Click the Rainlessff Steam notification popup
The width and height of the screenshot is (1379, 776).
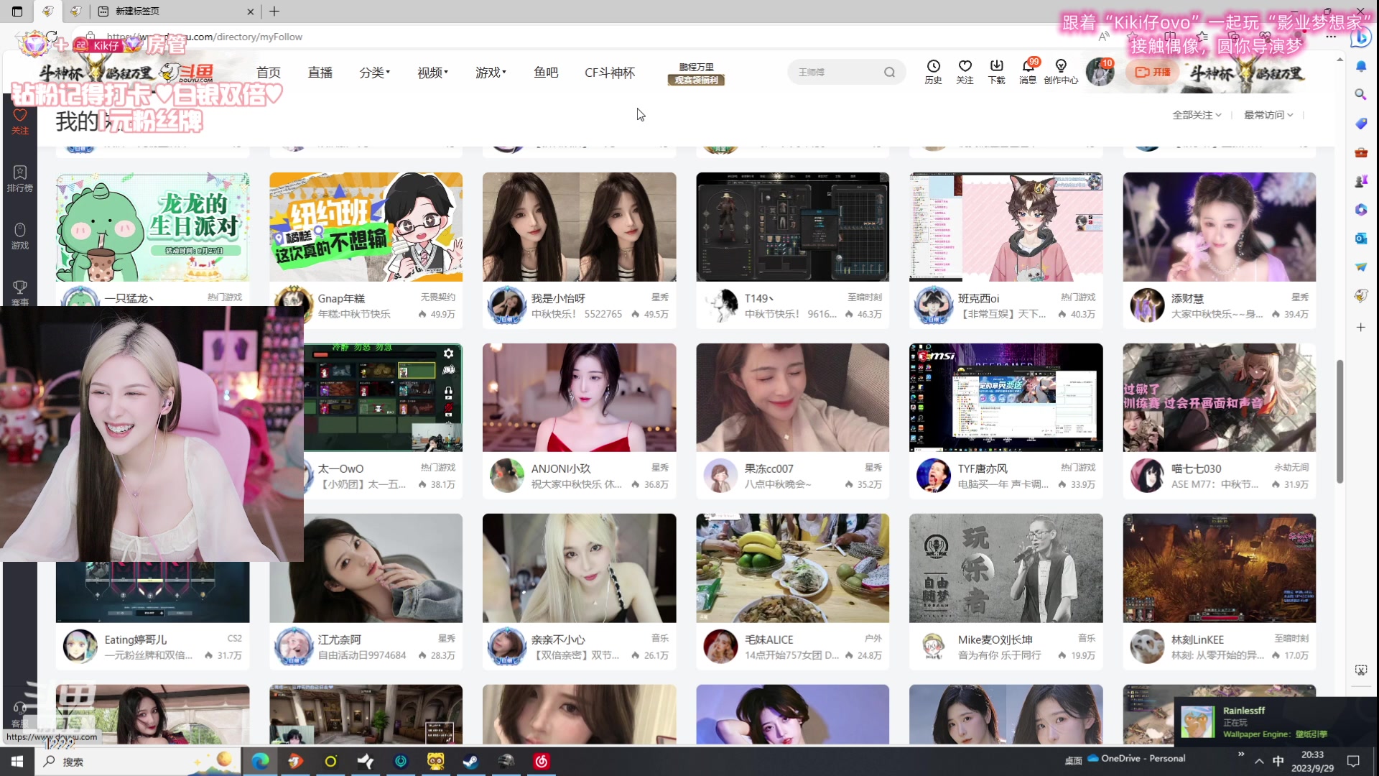(x=1276, y=721)
